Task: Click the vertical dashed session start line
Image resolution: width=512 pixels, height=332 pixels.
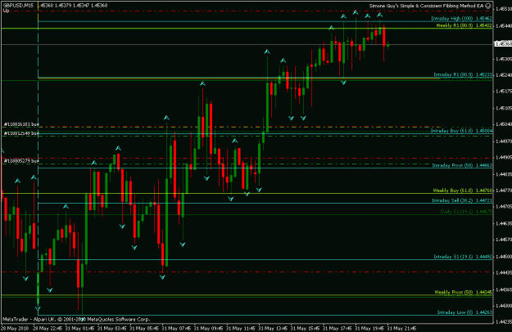Action: (x=39, y=156)
